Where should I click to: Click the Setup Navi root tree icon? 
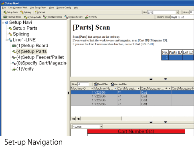coord(6,23)
